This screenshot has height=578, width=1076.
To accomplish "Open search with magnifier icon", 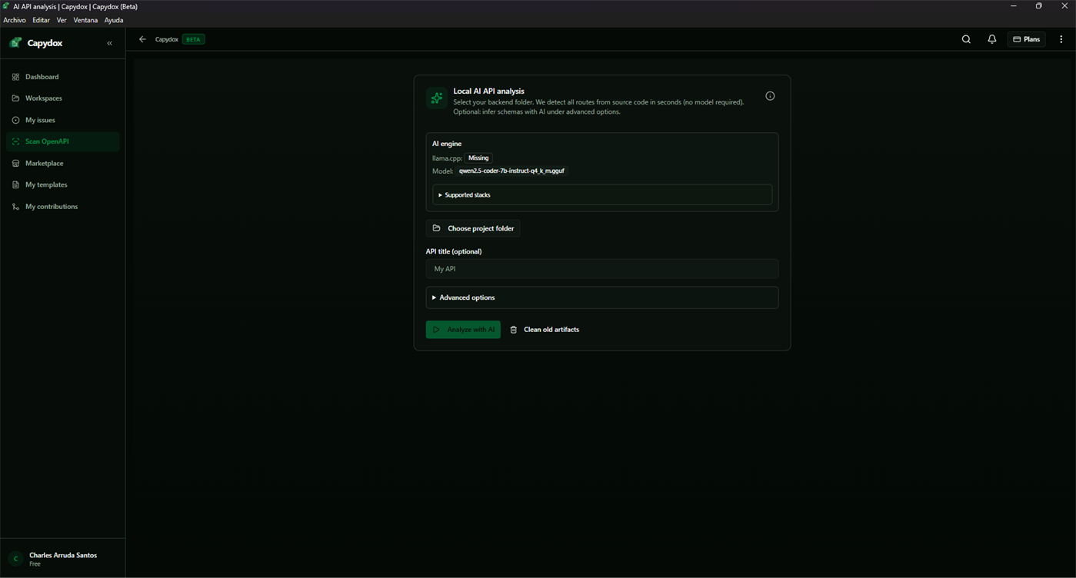I will pyautogui.click(x=966, y=39).
